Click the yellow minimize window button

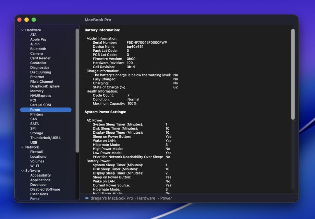[x=26, y=20]
